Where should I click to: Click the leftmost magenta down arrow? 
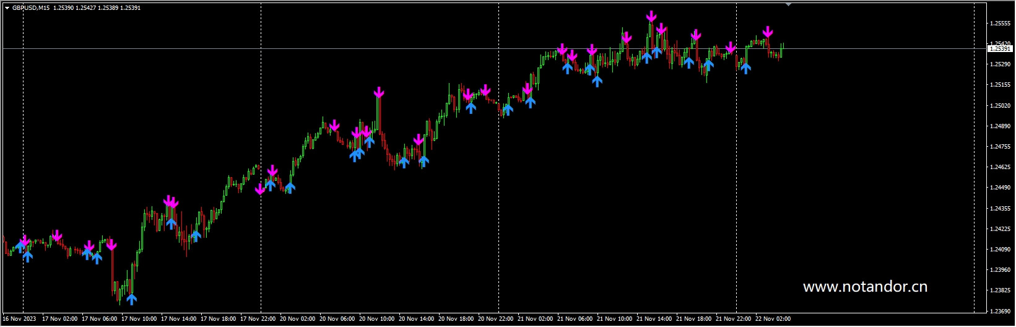tap(25, 240)
